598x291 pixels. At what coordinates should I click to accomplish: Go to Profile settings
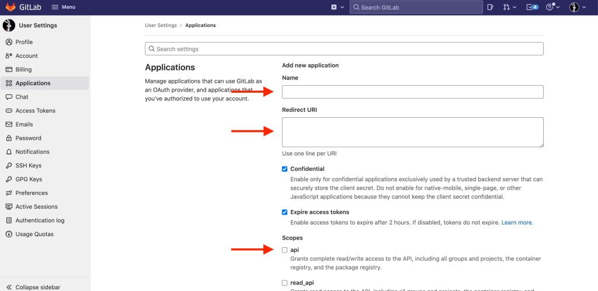point(24,42)
